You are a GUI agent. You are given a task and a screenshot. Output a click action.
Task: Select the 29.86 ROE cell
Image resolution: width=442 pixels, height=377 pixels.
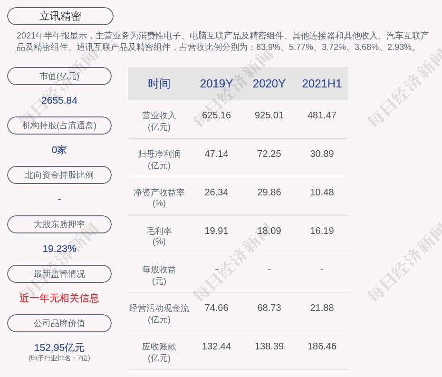click(x=269, y=193)
